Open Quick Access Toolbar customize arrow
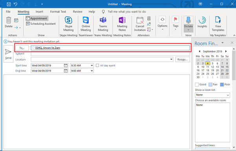Image resolution: width=236 pixels, height=151 pixels. [42, 4]
